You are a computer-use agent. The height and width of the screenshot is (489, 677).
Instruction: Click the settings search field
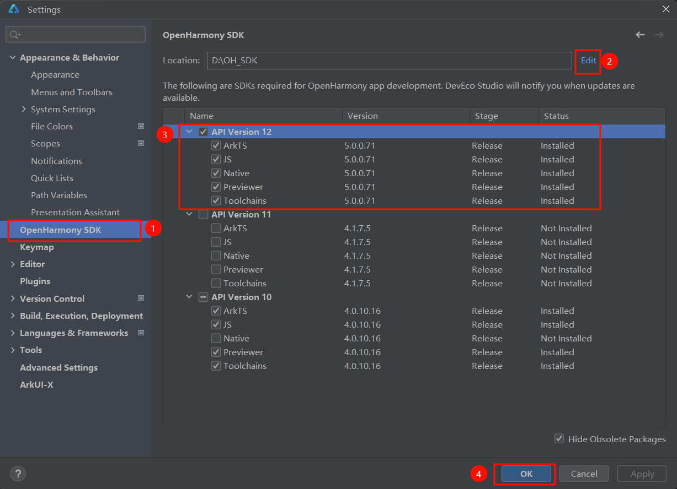(76, 35)
